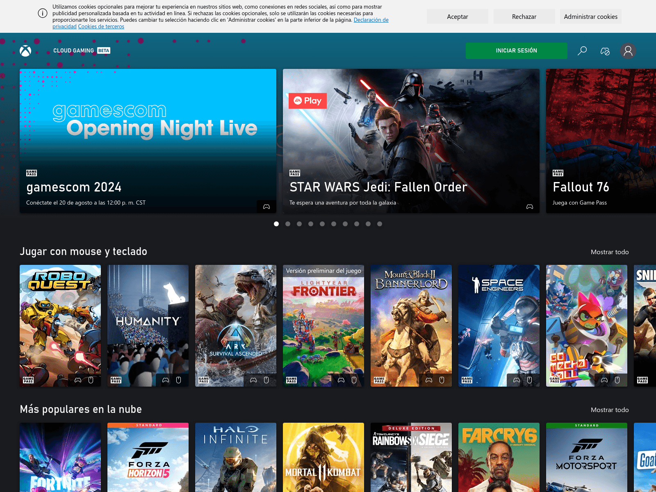
Task: Select the eighth carousel dot
Action: pyautogui.click(x=357, y=224)
